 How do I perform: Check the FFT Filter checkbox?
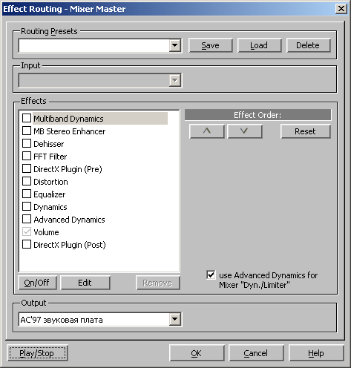pos(27,156)
